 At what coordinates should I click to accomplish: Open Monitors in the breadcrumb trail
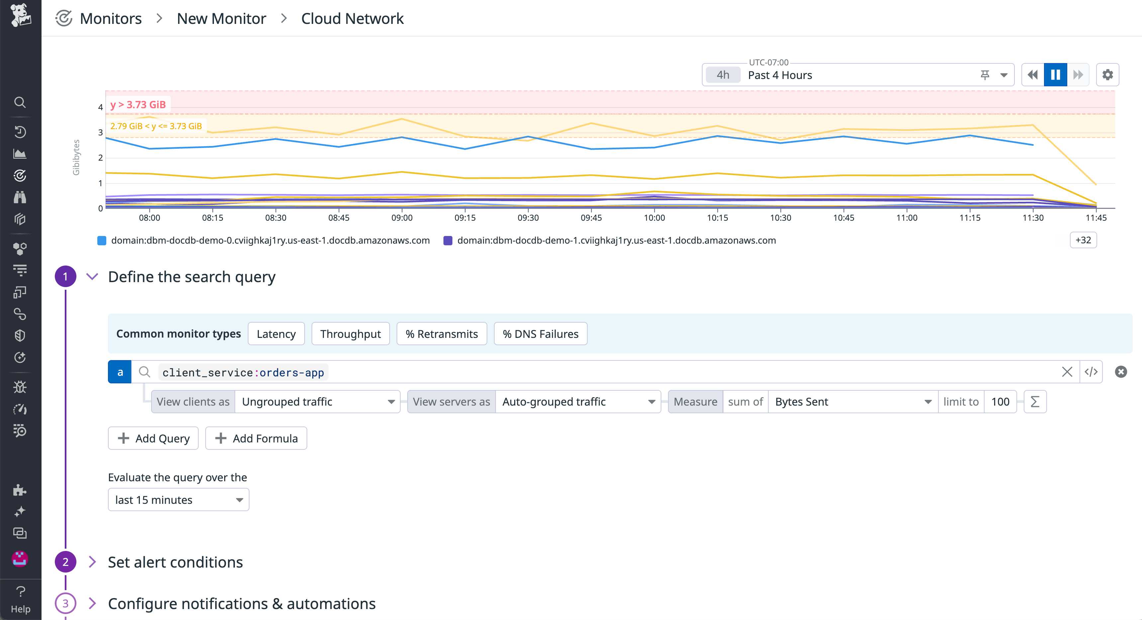click(110, 18)
